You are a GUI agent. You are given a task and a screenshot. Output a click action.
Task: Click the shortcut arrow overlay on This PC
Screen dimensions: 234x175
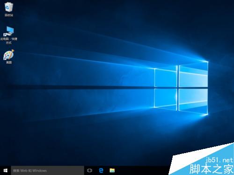(5, 35)
